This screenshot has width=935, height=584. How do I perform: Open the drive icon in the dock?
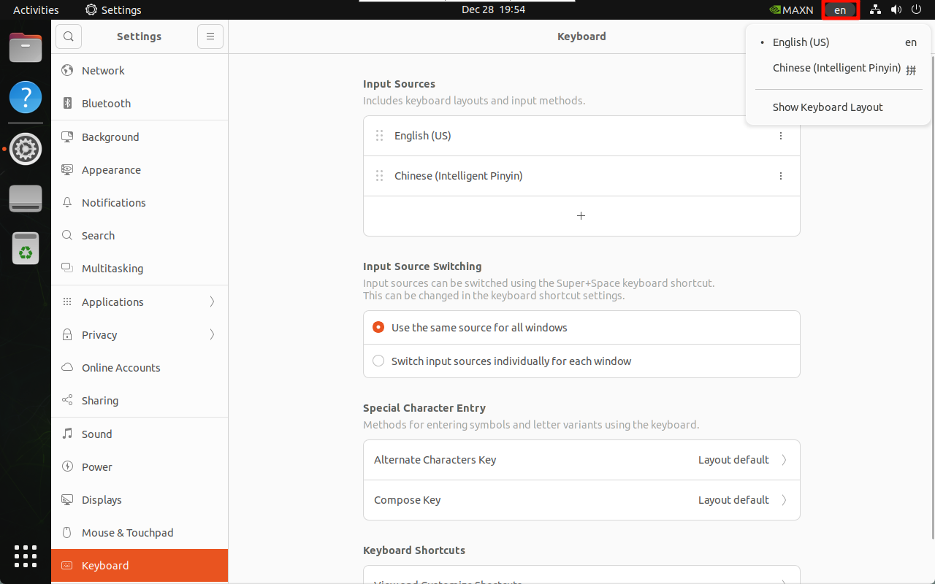pyautogui.click(x=26, y=199)
